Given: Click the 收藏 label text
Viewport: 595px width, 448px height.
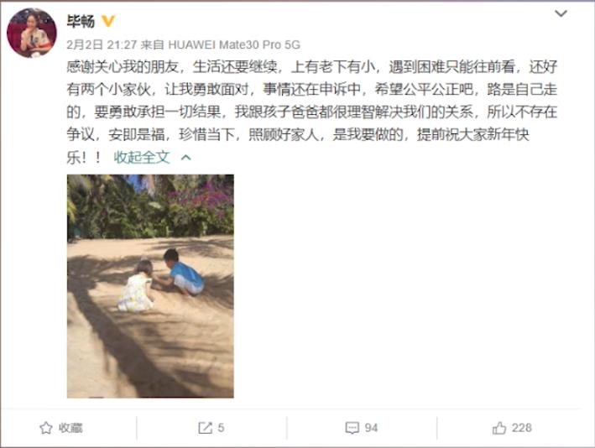Looking at the screenshot, I should [70, 428].
